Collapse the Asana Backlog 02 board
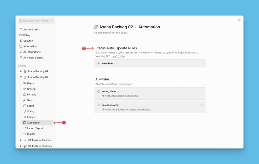The width and height of the screenshot is (259, 164). (21, 77)
